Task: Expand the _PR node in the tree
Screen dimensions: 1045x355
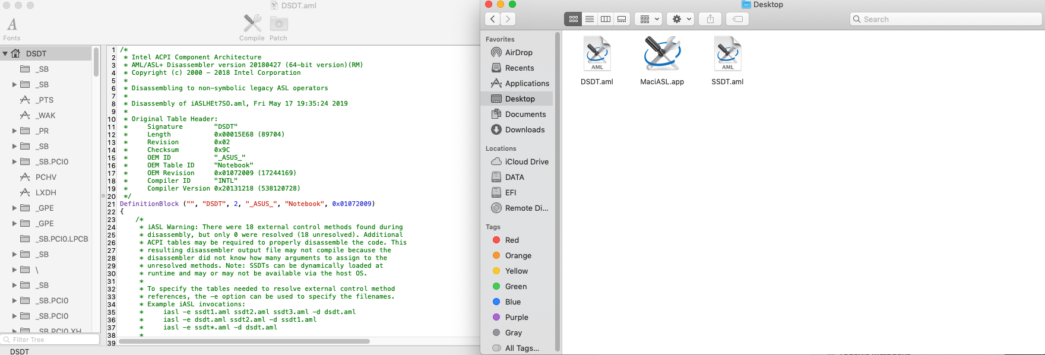Action: coord(14,131)
